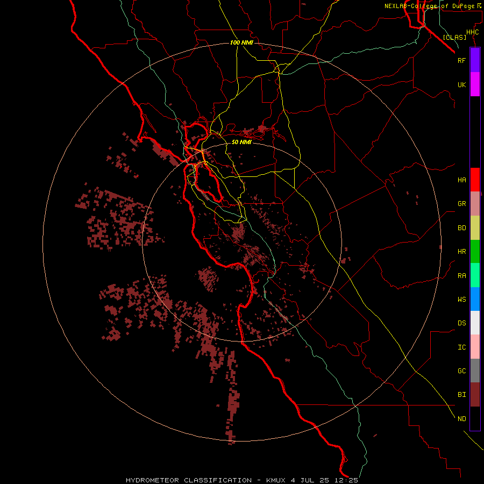
Task: Click the DS white legend swatch
Action: tap(475, 323)
